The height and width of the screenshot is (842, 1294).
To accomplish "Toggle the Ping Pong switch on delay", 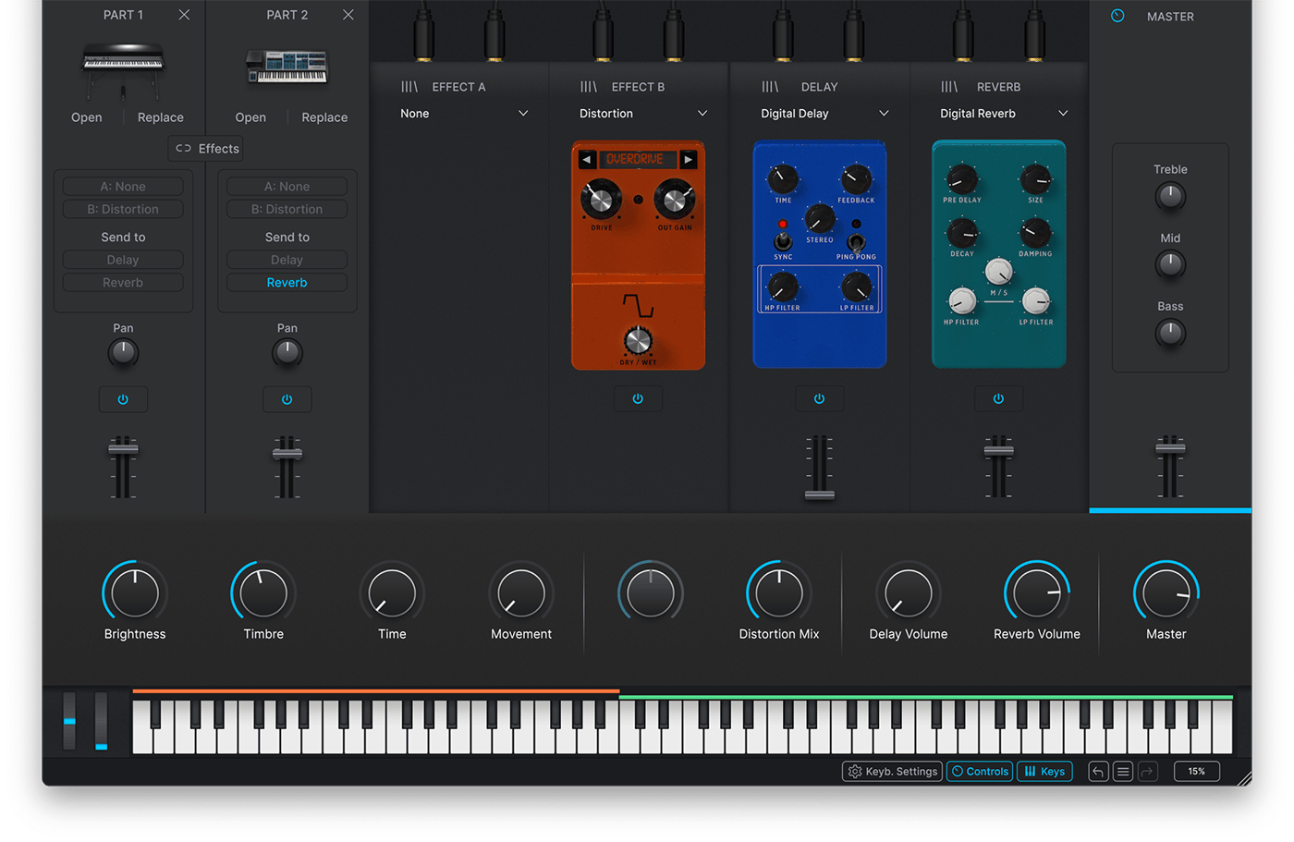I will 856,243.
